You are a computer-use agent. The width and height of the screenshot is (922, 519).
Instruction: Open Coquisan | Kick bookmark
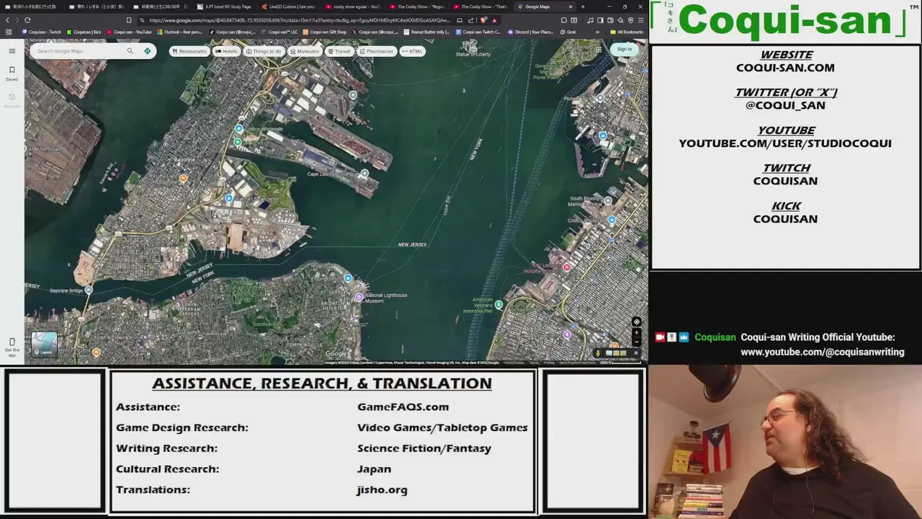click(x=84, y=32)
